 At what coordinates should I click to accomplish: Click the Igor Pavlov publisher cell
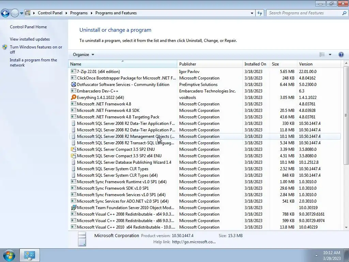(189, 72)
